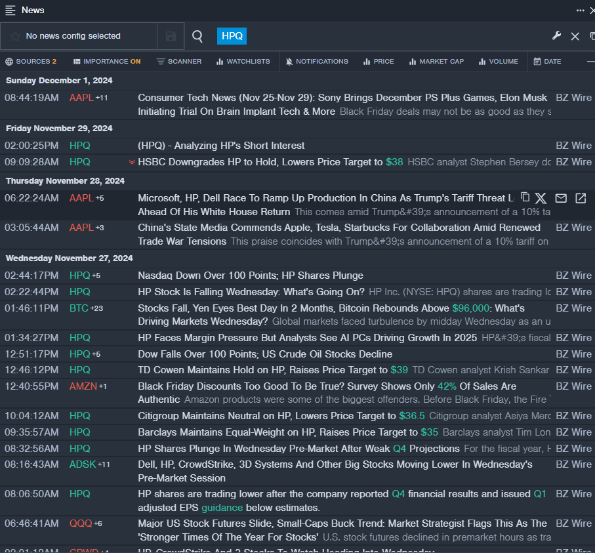Open the Microsoft, HP, Dell story externally
The image size is (595, 553).
coord(581,198)
